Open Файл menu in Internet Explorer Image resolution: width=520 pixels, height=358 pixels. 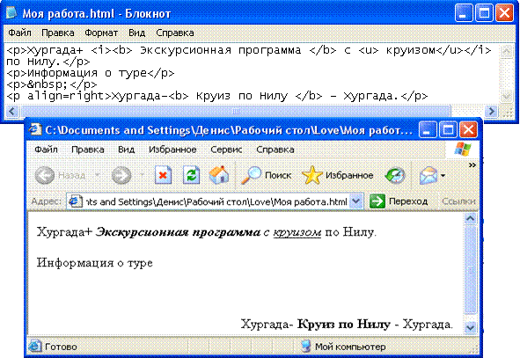[x=46, y=150]
